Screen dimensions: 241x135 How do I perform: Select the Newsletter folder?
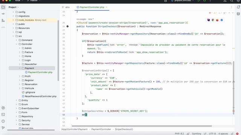(x=29, y=64)
